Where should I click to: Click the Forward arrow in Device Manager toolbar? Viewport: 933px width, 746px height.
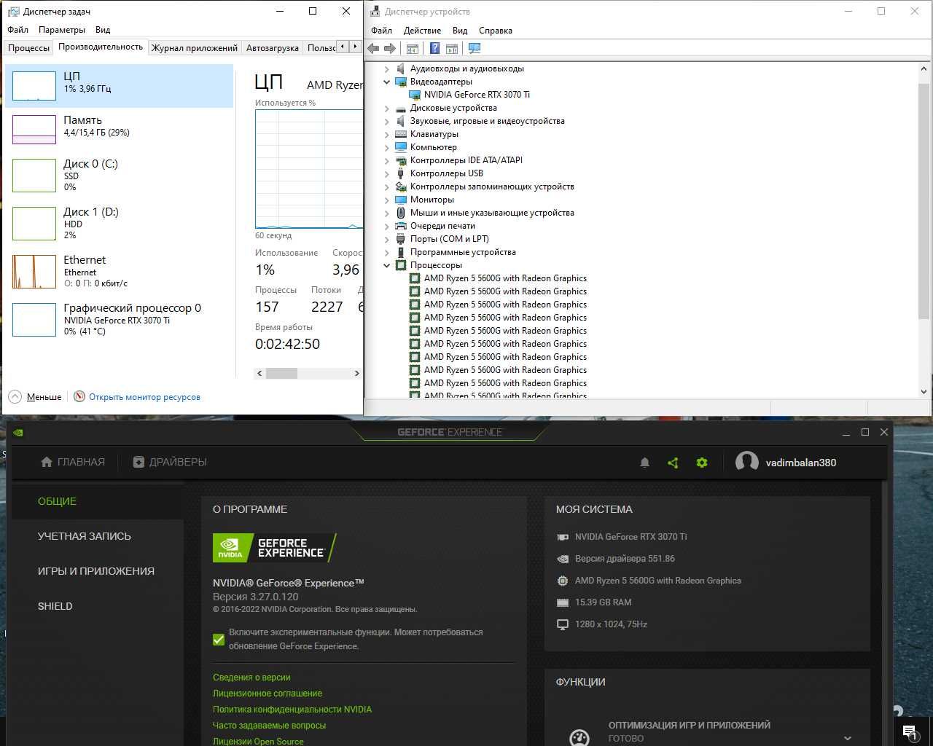coord(390,48)
